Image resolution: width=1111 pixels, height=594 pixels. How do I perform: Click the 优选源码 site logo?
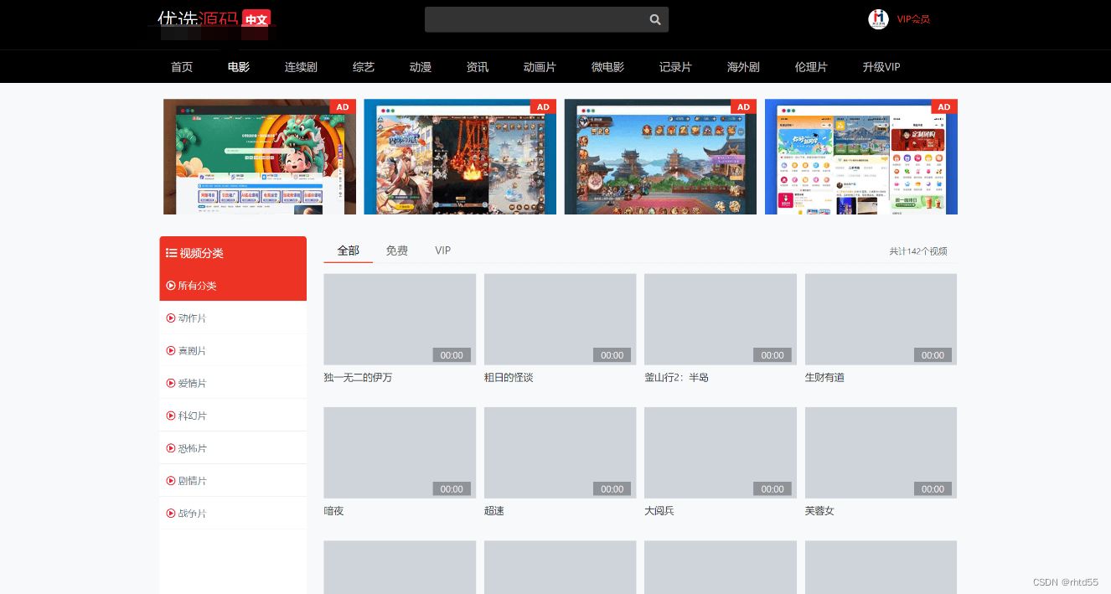point(214,19)
